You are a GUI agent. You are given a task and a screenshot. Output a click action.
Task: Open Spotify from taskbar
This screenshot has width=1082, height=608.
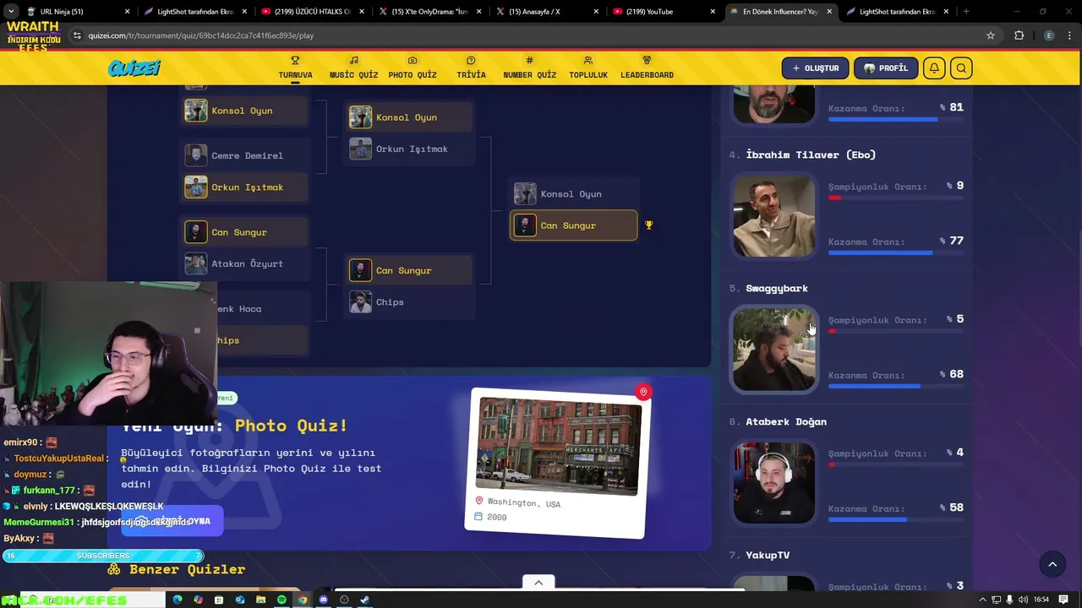(281, 600)
